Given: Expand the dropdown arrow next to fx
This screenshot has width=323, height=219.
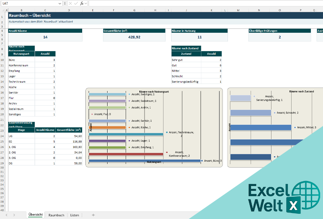Looking at the screenshot, I should [86, 3].
